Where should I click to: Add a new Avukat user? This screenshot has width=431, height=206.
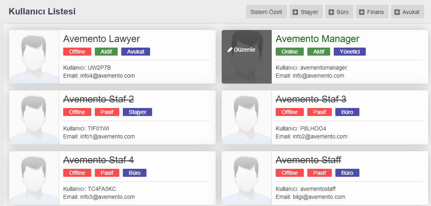coord(407,12)
